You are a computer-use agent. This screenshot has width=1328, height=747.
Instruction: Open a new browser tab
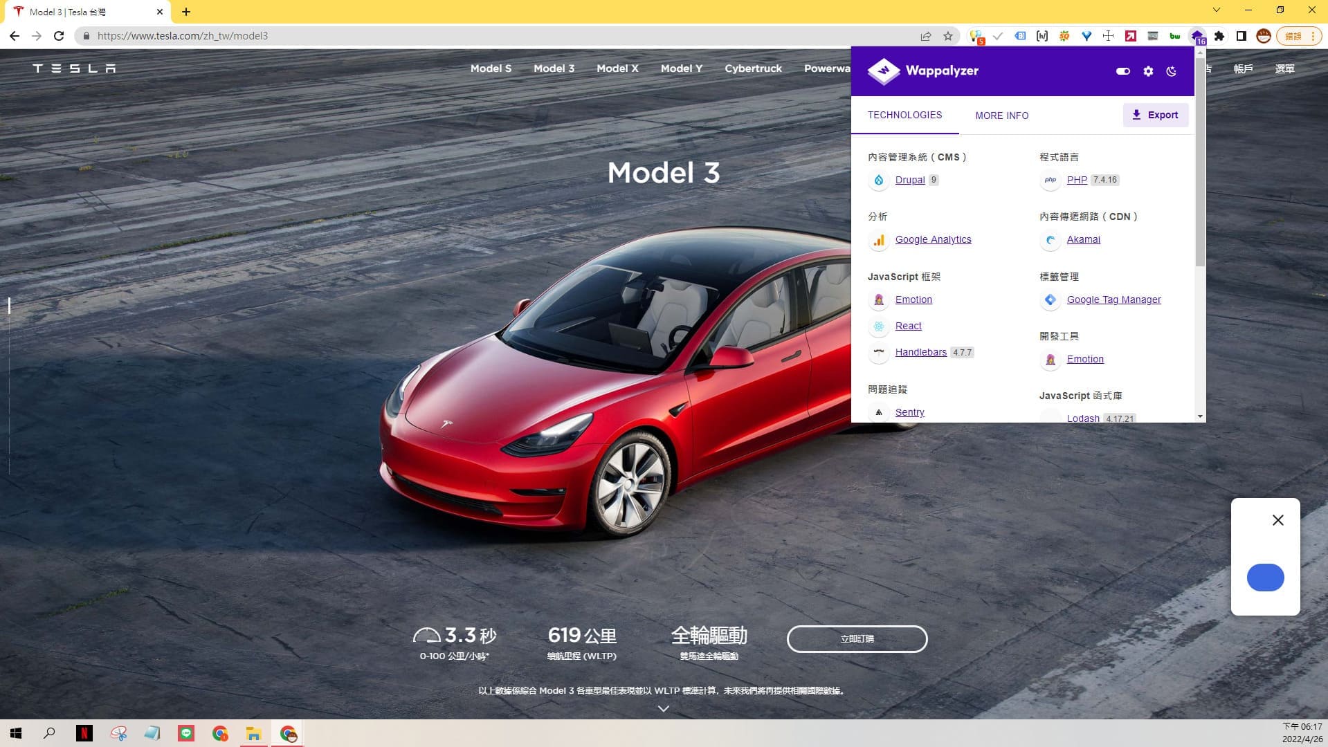[186, 12]
